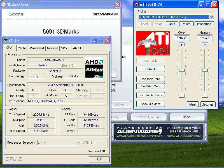Click the CPU-Z chip icon in title bar
Viewport: 224px width, 168px height.
click(x=6, y=40)
